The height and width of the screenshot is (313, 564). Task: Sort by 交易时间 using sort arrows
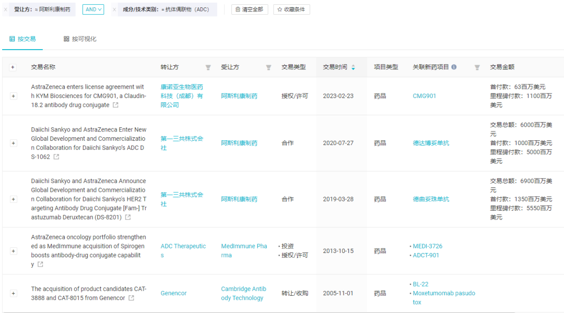coord(353,67)
